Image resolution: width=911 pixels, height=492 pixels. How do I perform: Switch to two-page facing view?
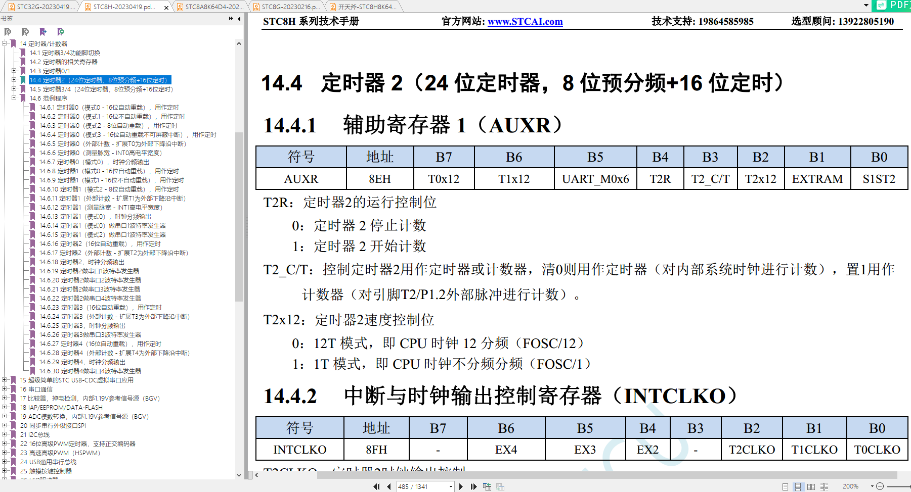point(811,486)
